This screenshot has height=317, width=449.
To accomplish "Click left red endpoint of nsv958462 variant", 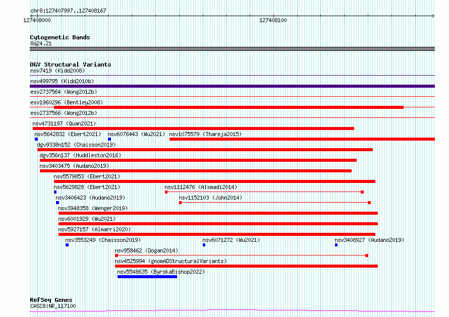I will pos(117,256).
